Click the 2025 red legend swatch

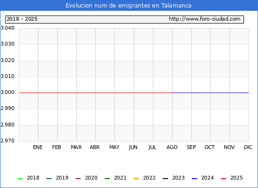(x=223, y=179)
